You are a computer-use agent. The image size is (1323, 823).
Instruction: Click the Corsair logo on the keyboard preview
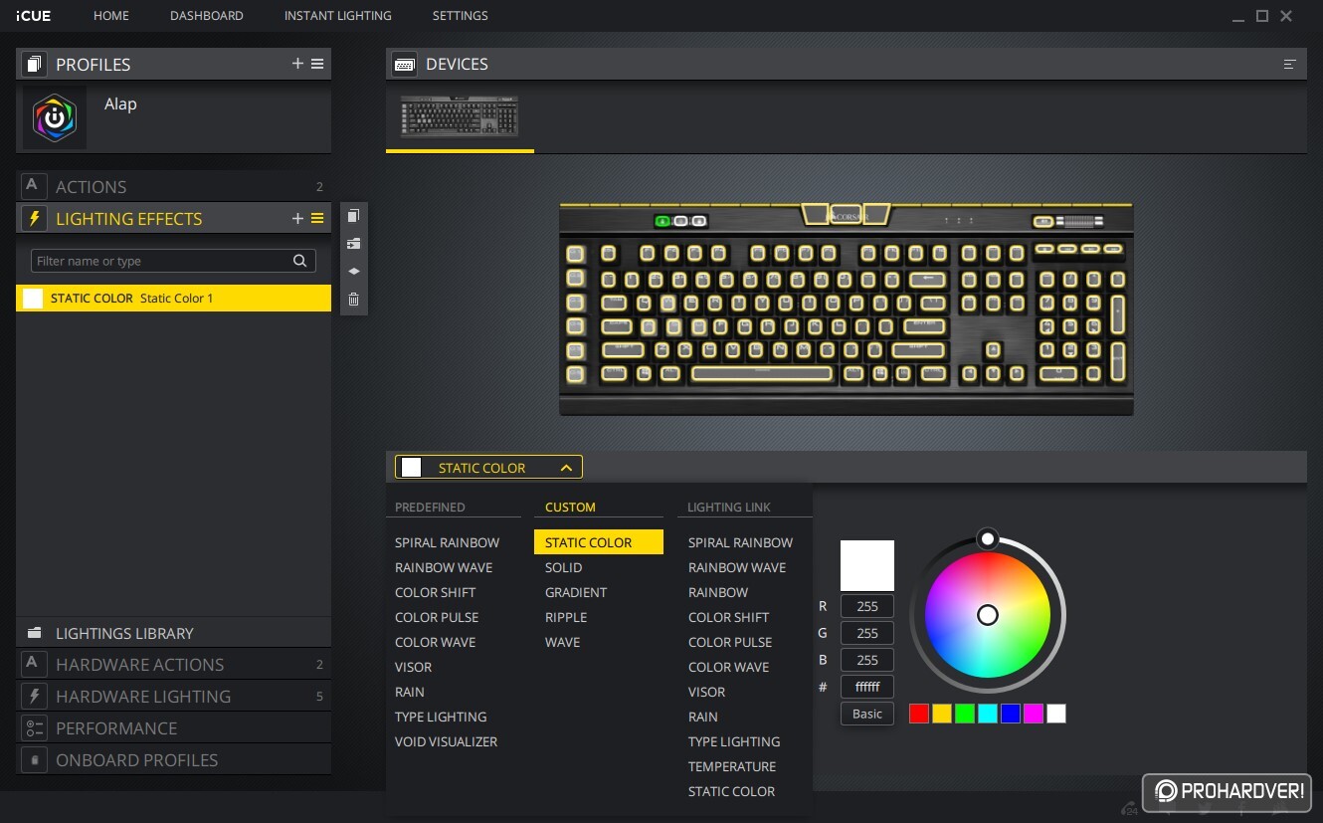[x=846, y=215]
